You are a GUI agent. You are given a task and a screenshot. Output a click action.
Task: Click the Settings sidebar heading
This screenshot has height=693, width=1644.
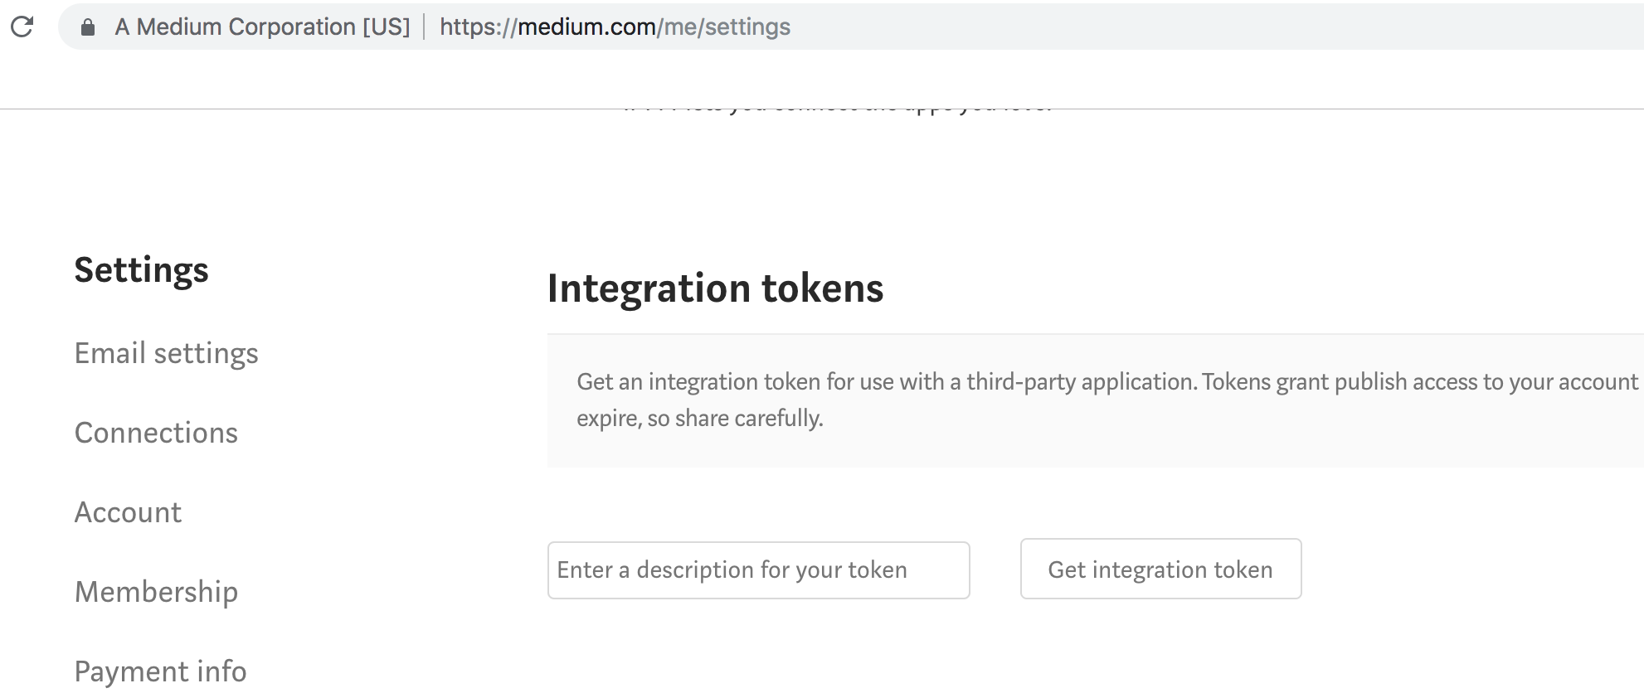click(141, 271)
